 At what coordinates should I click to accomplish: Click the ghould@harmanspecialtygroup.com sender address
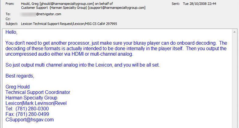[66, 4]
